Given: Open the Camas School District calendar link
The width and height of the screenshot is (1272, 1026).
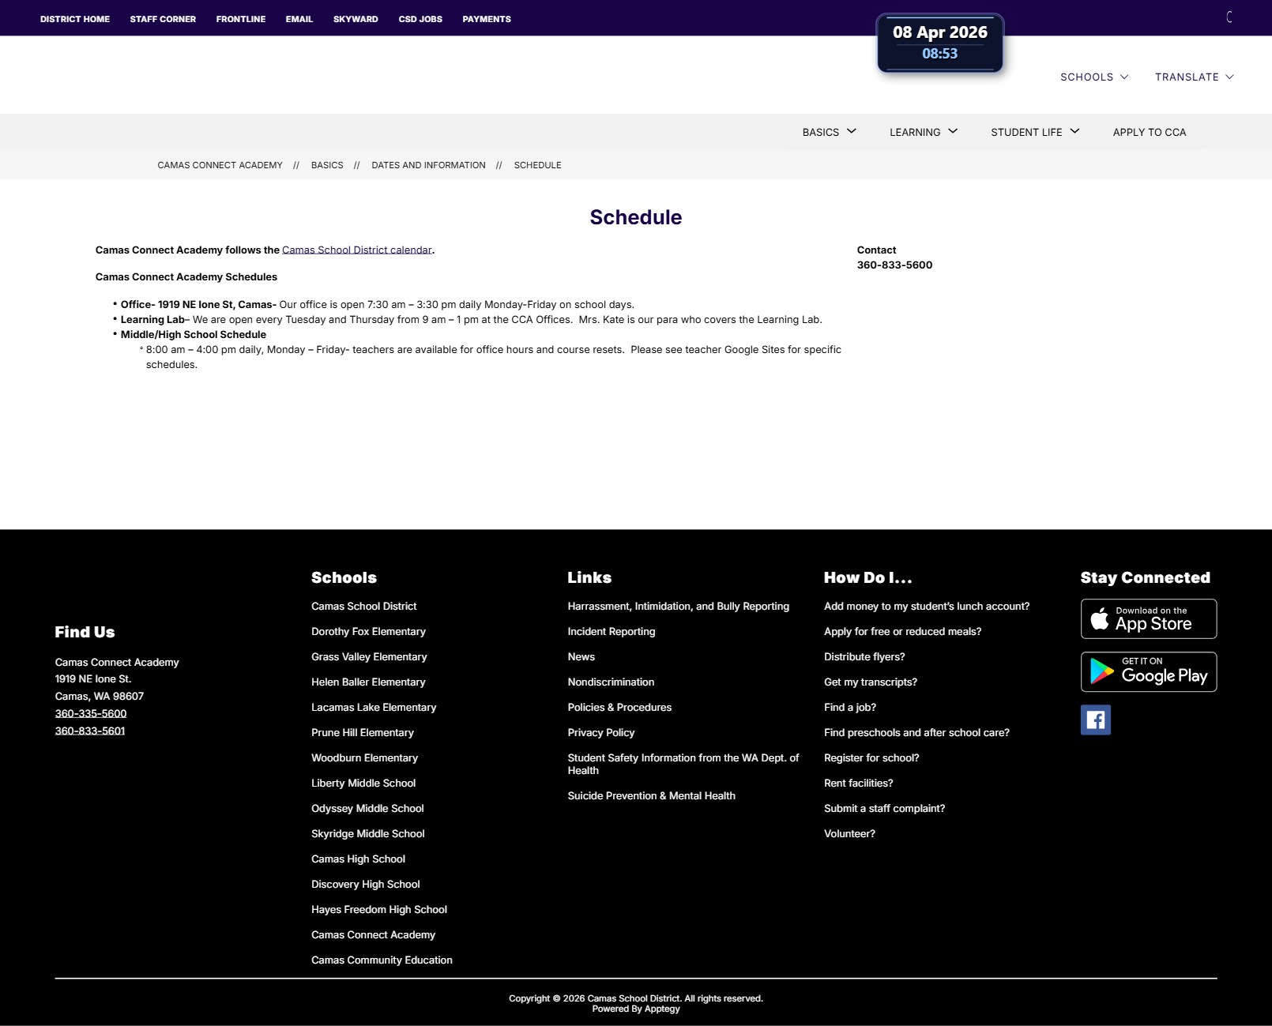Looking at the screenshot, I should (x=357, y=250).
